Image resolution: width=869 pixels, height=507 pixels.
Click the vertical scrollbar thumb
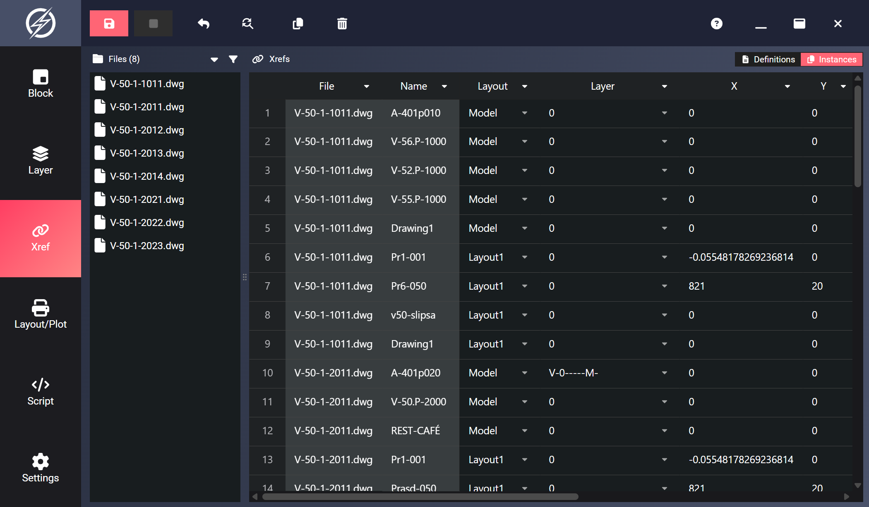point(857,136)
